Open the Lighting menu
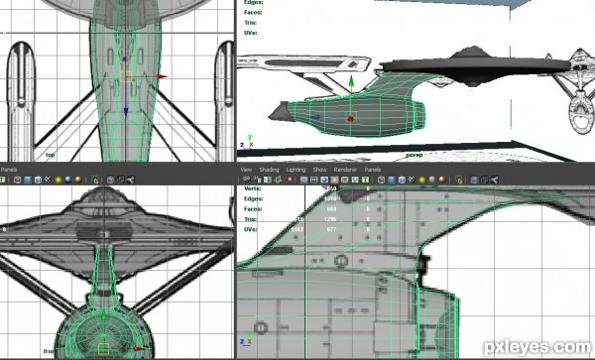 [296, 170]
